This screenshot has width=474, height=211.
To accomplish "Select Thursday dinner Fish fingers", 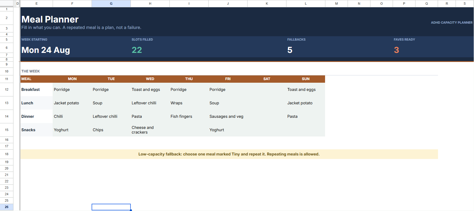I will (x=189, y=116).
